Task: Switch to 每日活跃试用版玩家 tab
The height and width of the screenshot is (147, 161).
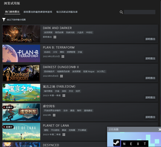Action: tap(67, 12)
